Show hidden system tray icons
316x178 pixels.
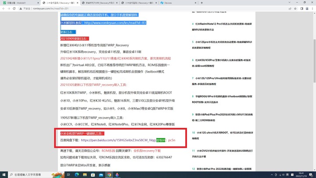272,175
